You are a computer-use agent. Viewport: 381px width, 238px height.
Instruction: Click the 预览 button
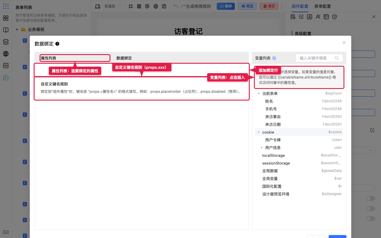pyautogui.click(x=247, y=6)
